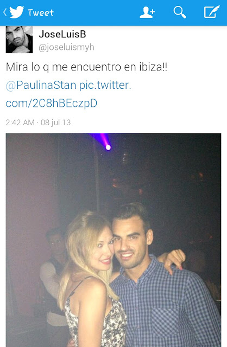Open the @joseluismyh handle
Viewport: 227px width, 347px height.
66,47
